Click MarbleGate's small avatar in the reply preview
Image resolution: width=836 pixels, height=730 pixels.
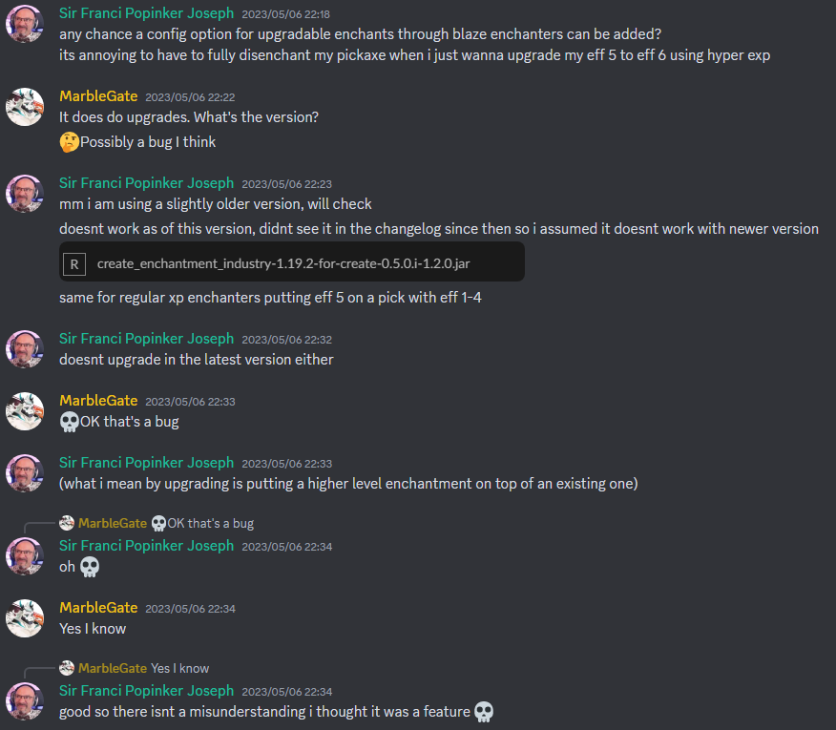click(67, 523)
